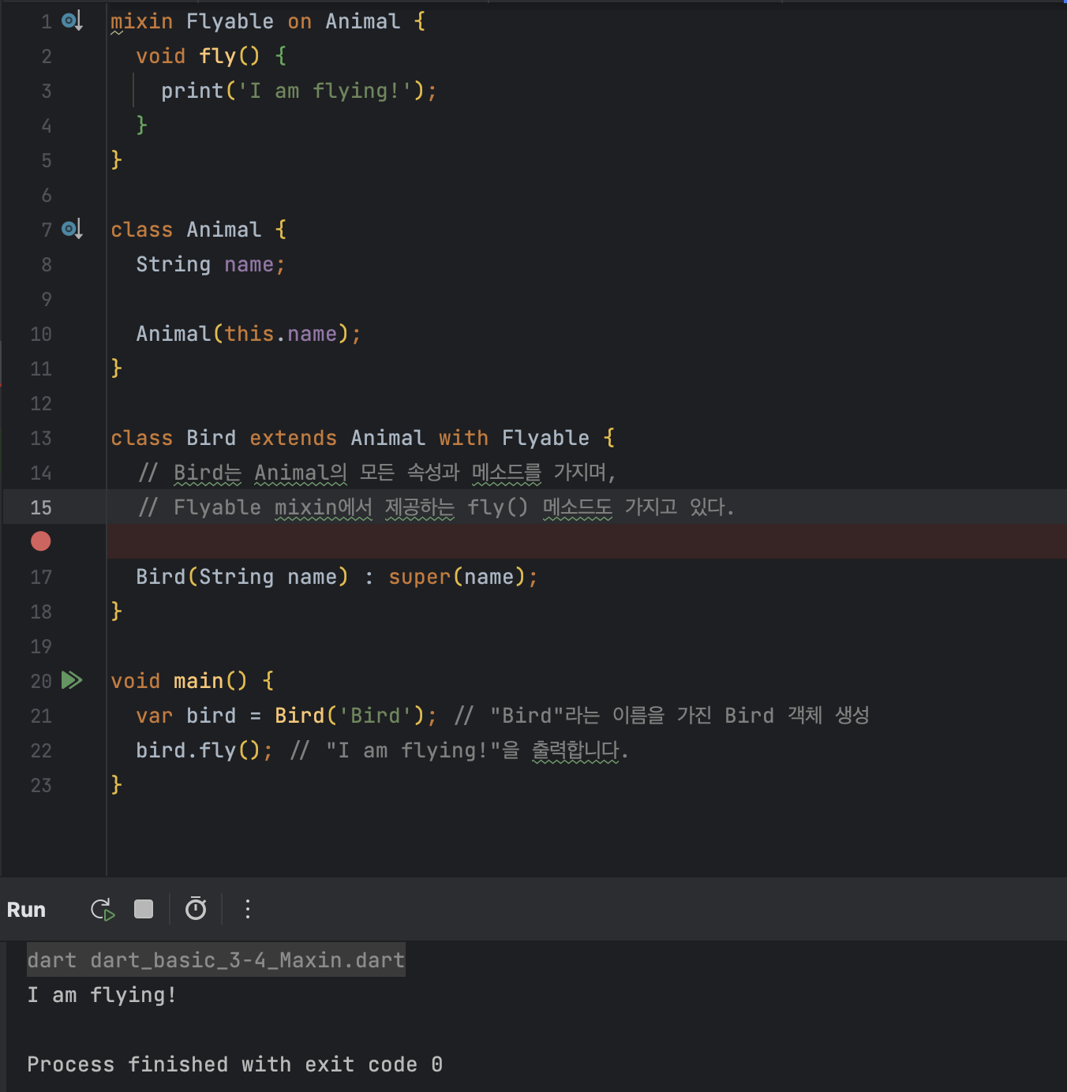1067x1092 pixels.
Task: Click the gutter icon beside class Animal
Action: [72, 230]
